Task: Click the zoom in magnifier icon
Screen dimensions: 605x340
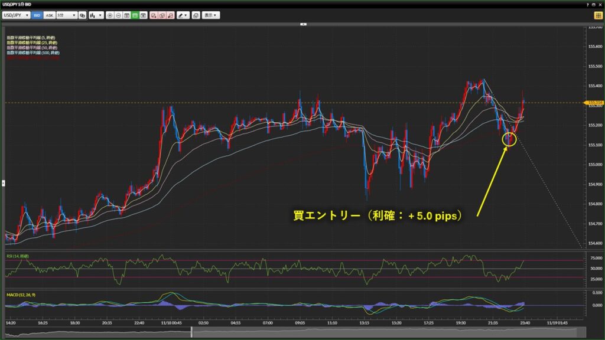Action: 110,15
